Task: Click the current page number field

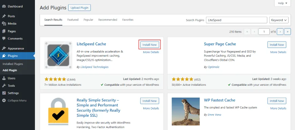Action: tap(264, 32)
